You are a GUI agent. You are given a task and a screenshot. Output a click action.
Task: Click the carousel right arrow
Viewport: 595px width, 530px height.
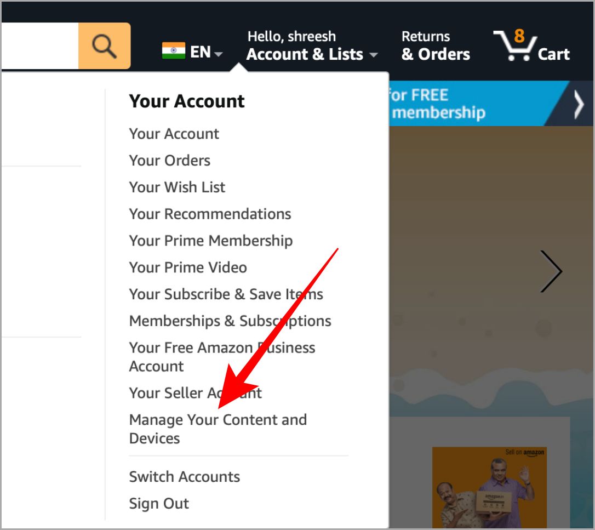coord(551,271)
